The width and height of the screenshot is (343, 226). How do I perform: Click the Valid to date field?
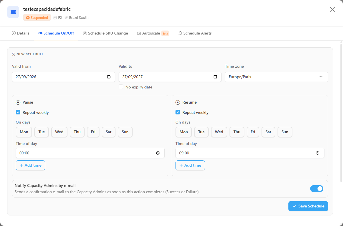pos(170,77)
